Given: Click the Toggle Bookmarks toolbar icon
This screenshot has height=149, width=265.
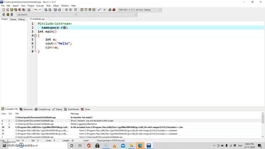Looking at the screenshot, I should [7, 15].
